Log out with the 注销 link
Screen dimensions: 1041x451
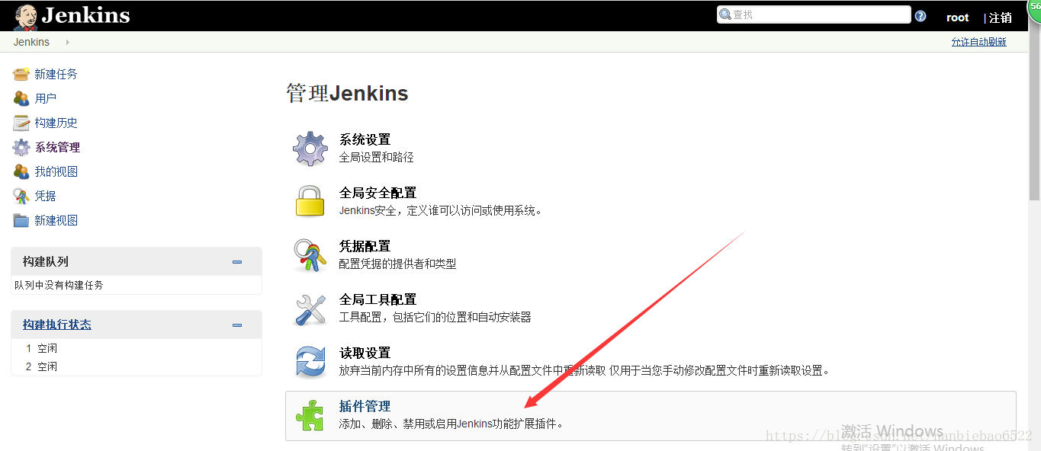tap(1001, 18)
